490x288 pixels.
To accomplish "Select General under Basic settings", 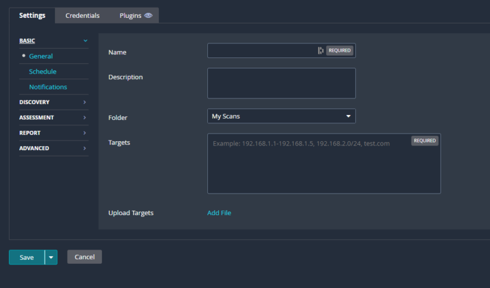I will pyautogui.click(x=41, y=56).
